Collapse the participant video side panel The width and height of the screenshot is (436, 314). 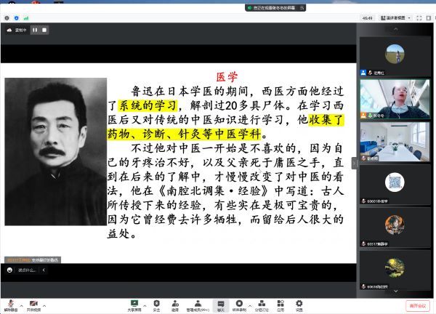point(355,163)
